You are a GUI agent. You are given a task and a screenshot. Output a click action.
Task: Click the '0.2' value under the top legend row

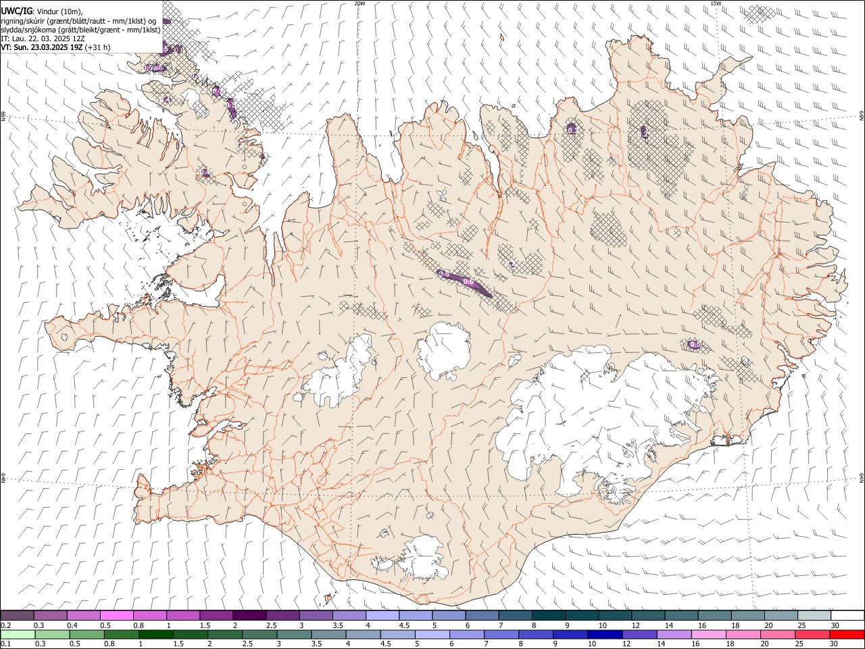coord(5,625)
